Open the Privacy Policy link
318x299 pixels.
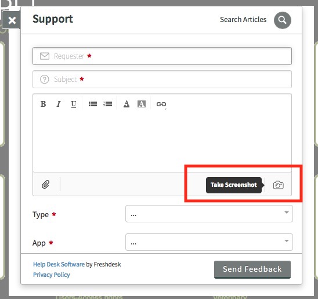point(52,275)
